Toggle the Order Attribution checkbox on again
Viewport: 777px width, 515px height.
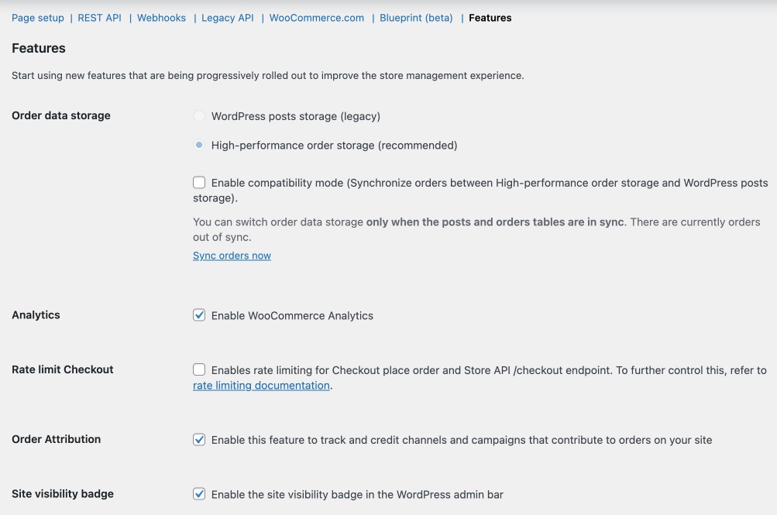point(199,439)
